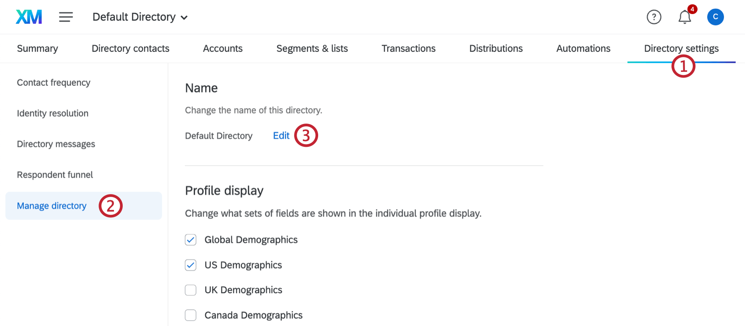745x326 pixels.
Task: Open the Default Directory dropdown
Action: click(x=139, y=17)
